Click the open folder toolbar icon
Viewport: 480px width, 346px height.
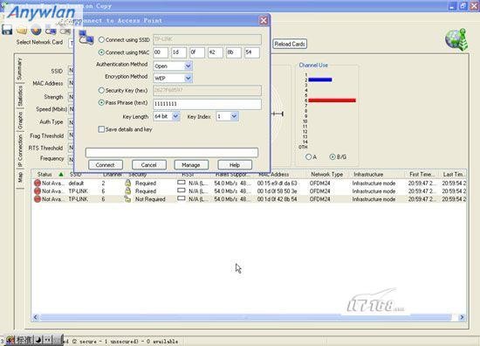22,30
